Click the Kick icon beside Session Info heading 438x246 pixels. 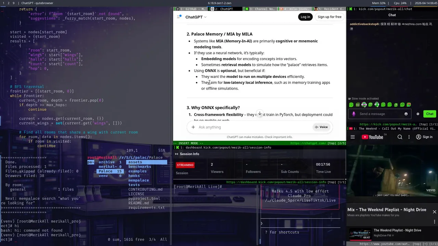[x=177, y=154]
